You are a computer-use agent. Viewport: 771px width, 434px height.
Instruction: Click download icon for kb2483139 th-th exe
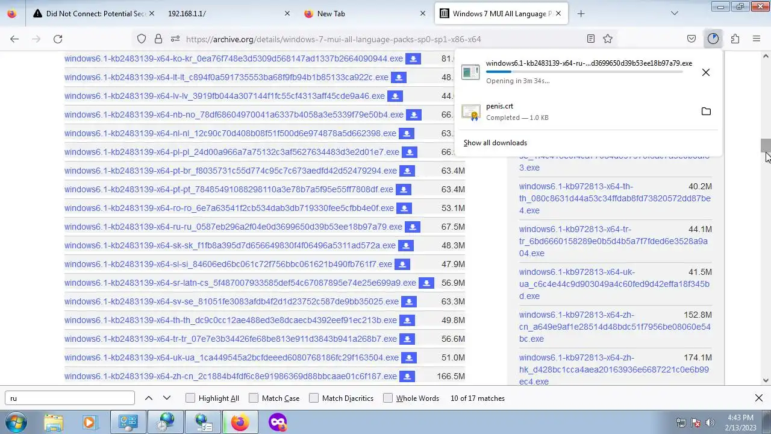pyautogui.click(x=407, y=321)
